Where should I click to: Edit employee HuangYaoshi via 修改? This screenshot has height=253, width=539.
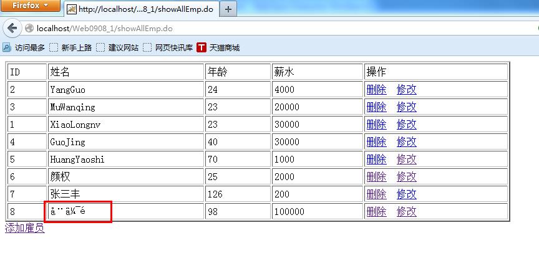[406, 160]
